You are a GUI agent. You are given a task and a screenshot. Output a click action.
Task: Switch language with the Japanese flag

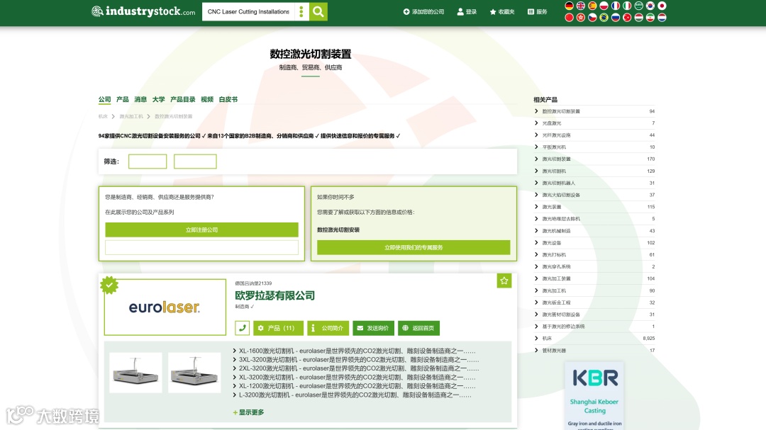coord(662,6)
